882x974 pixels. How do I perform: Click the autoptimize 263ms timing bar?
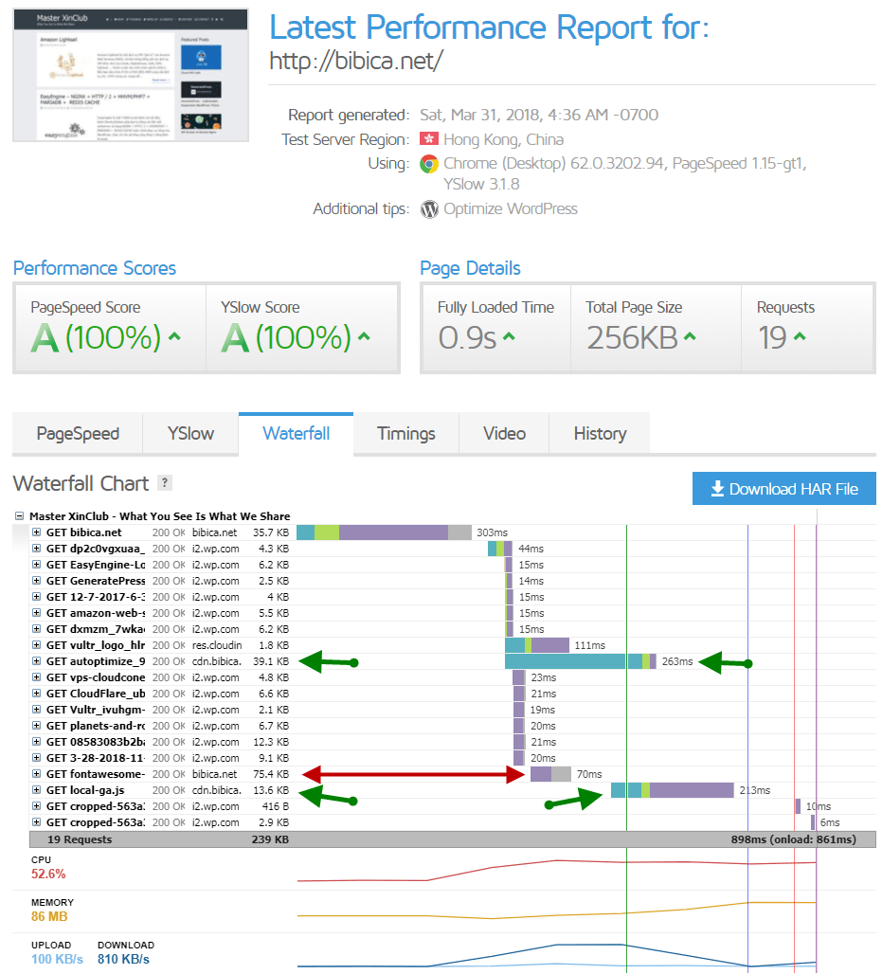coord(581,661)
